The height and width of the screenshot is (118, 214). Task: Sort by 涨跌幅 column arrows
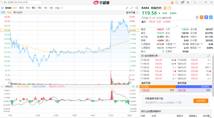(x=197, y=116)
